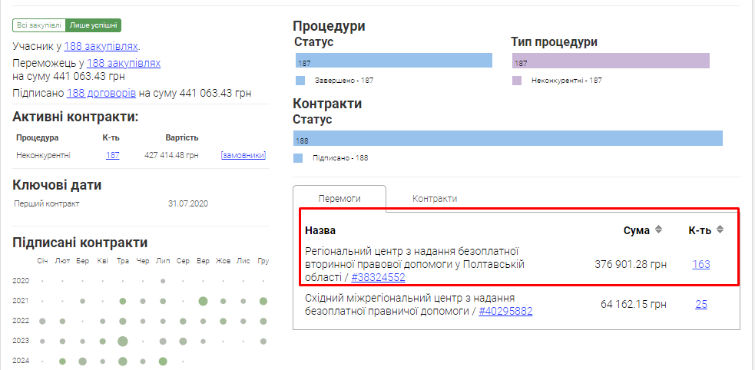755x370 pixels.
Task: Open the 'Переможець у 188 закупівлях' link
Action: [x=124, y=63]
